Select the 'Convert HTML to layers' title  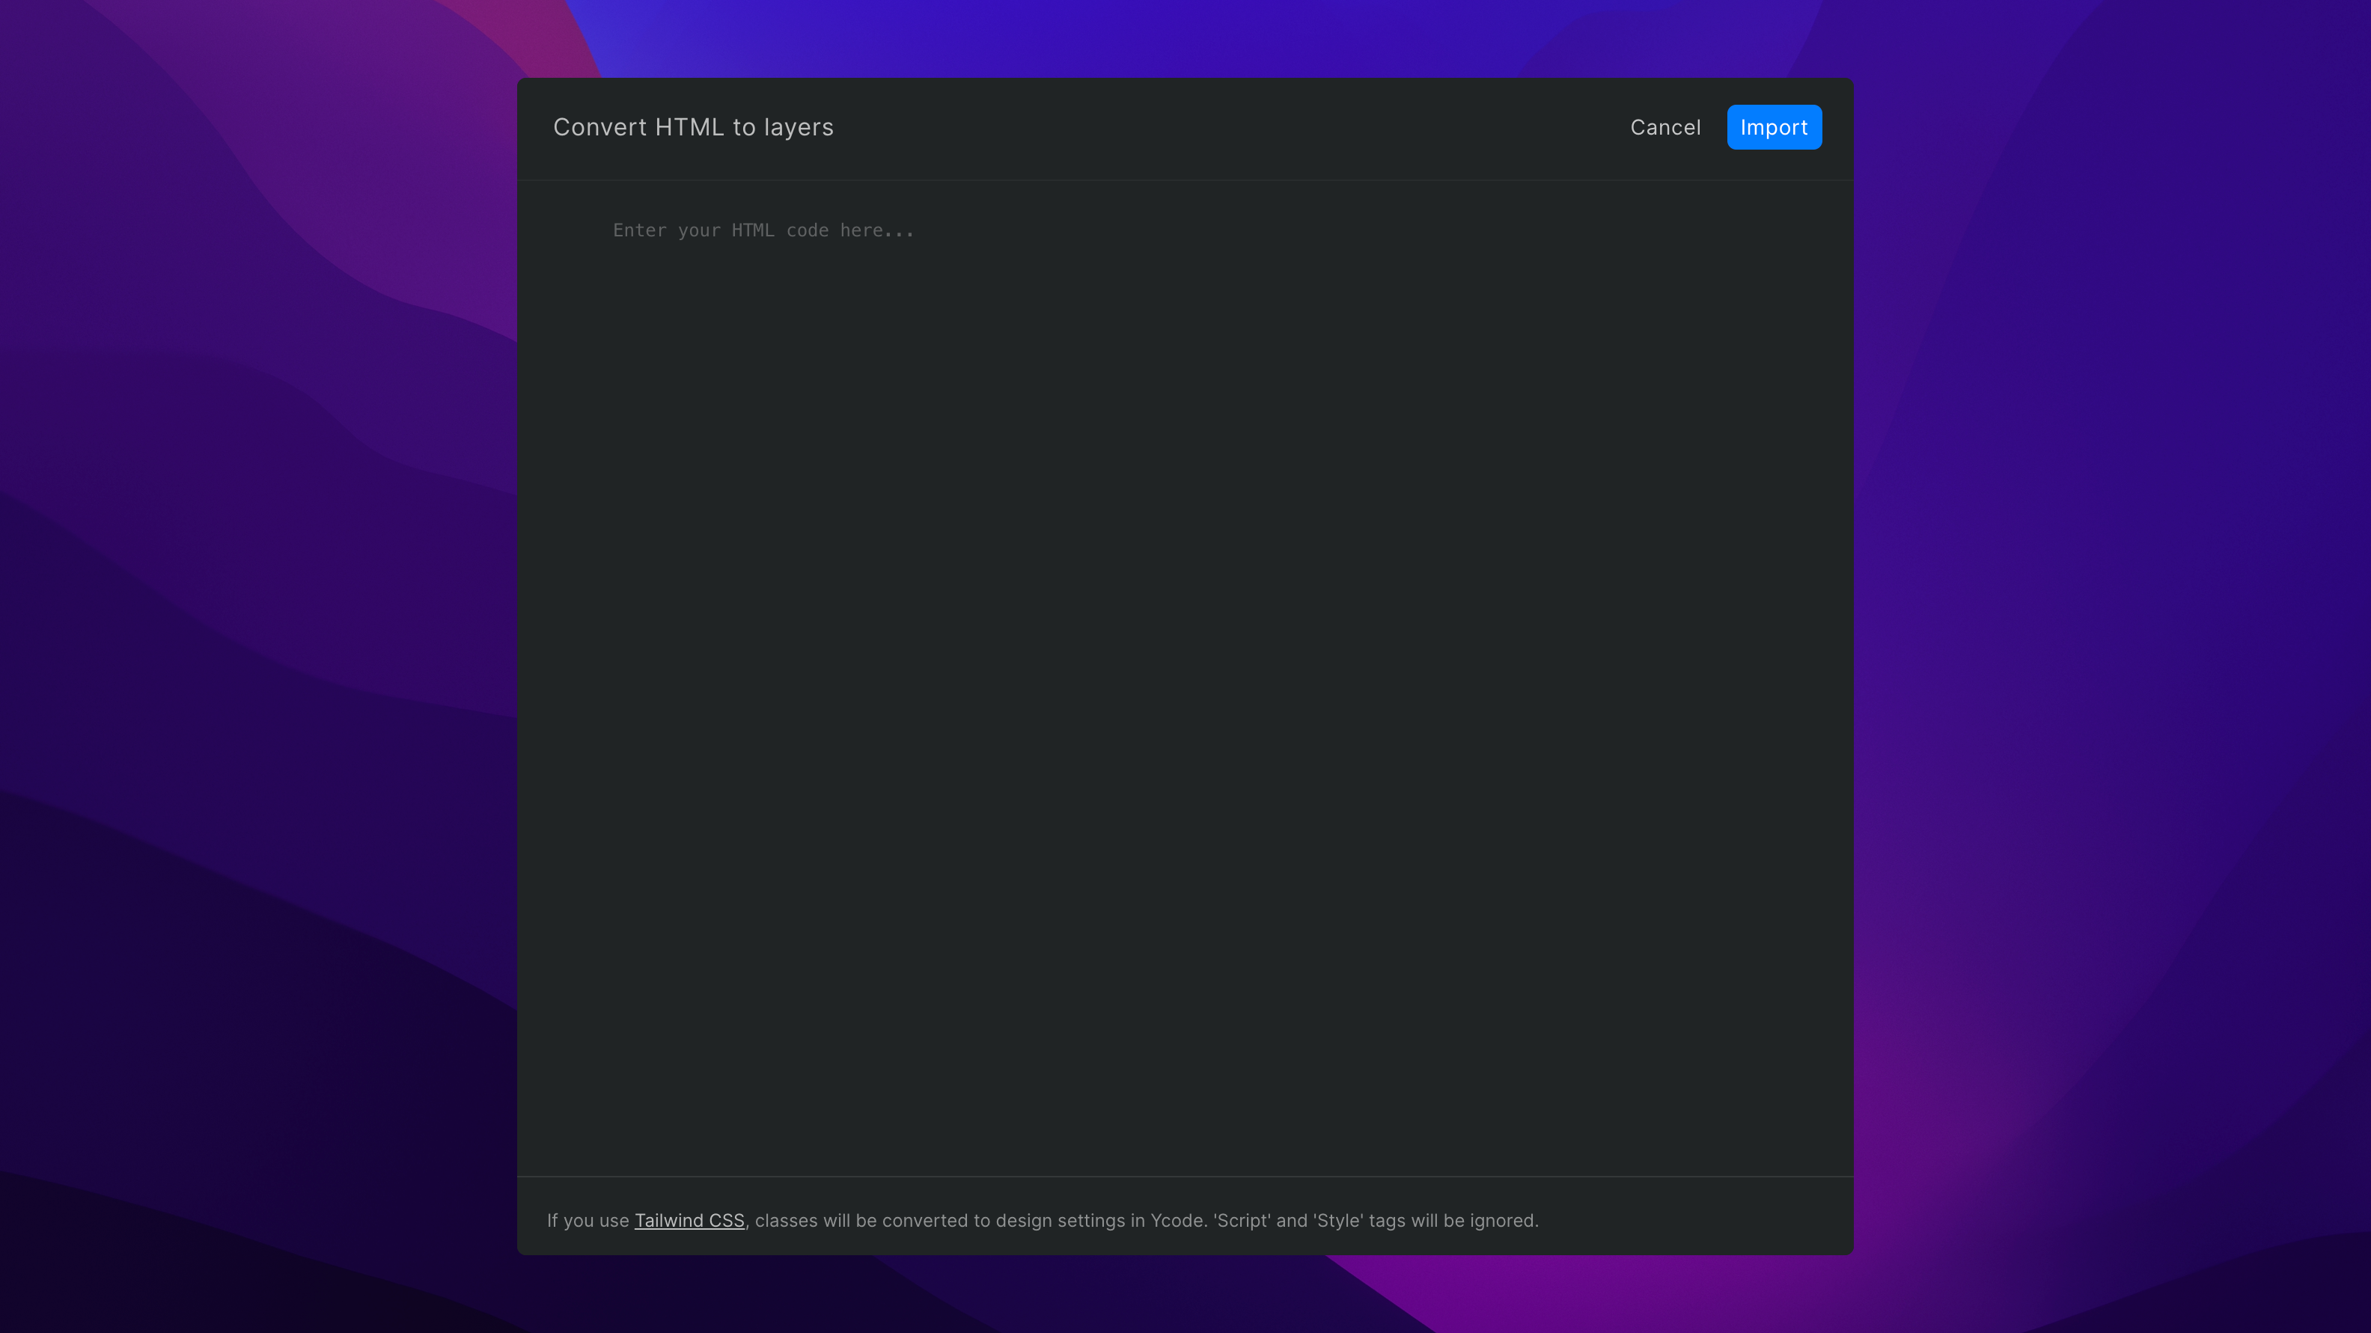tap(693, 127)
